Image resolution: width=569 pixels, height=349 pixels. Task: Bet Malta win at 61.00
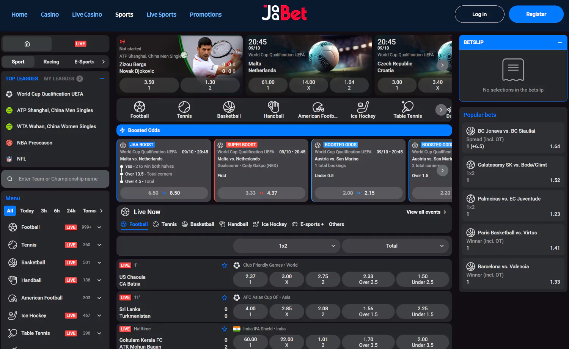[x=268, y=85]
